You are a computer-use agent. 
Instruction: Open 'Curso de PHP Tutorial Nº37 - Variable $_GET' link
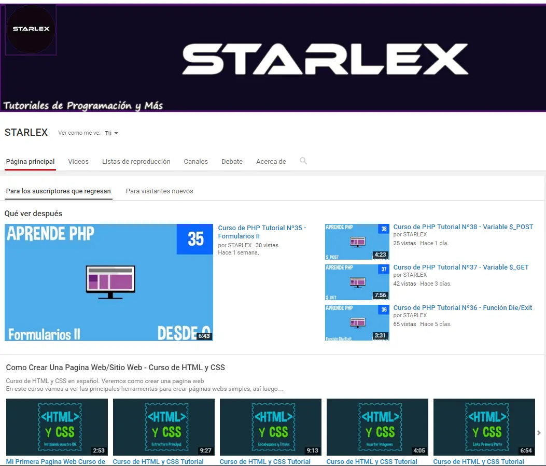click(460, 267)
